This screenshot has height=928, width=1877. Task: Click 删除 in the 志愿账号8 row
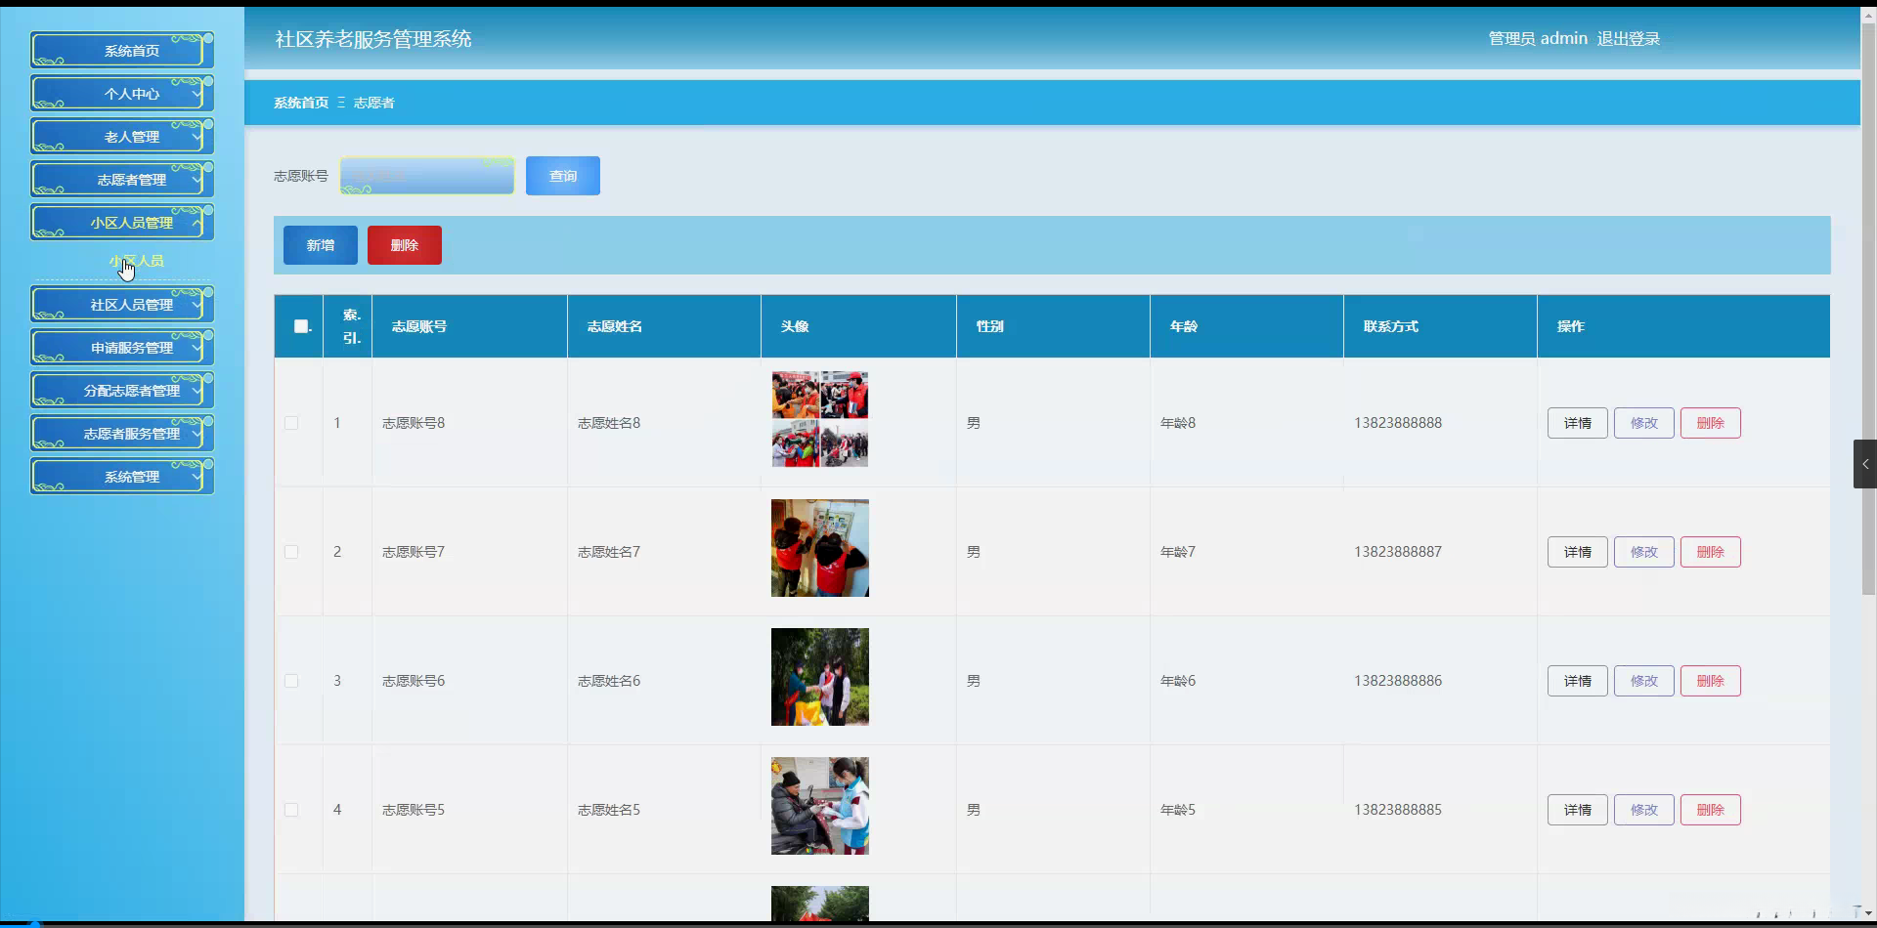(x=1711, y=423)
